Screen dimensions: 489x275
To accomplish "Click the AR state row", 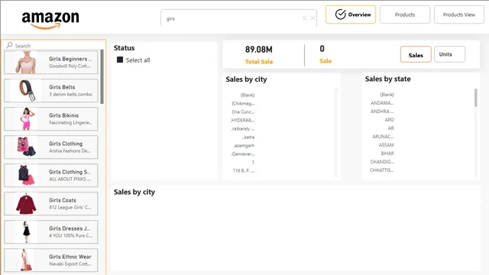I will [390, 128].
